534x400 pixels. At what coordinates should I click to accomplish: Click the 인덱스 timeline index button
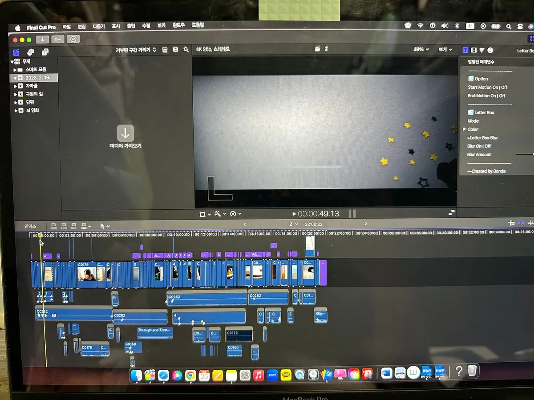tap(30, 226)
